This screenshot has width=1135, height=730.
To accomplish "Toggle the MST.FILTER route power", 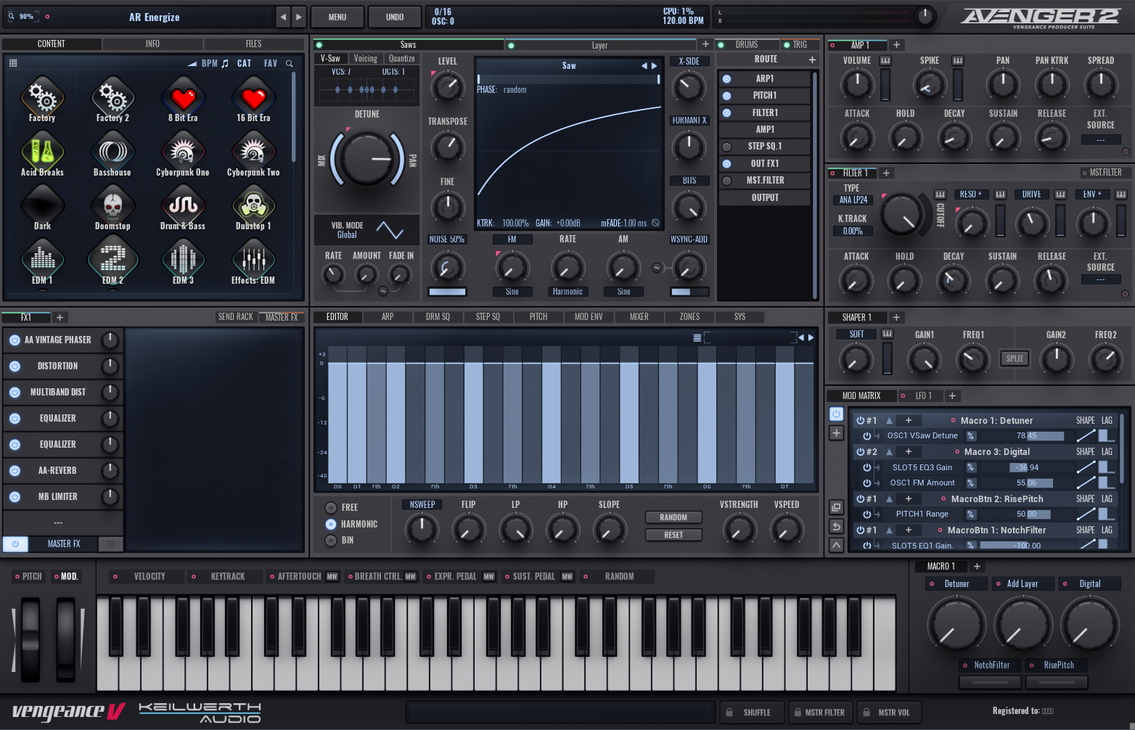I will tap(726, 180).
